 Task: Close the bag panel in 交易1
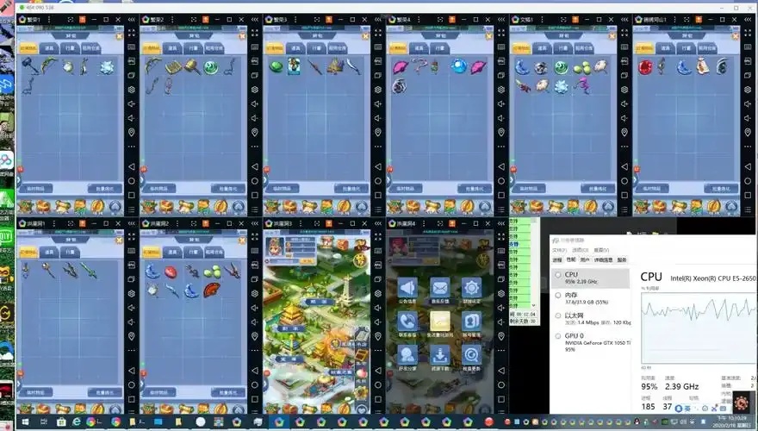pos(612,36)
